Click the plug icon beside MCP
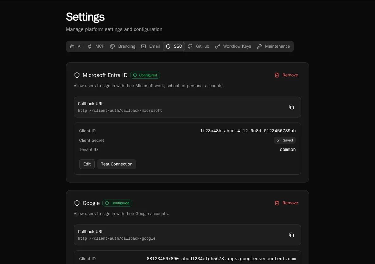The width and height of the screenshot is (375, 264). coord(90,46)
